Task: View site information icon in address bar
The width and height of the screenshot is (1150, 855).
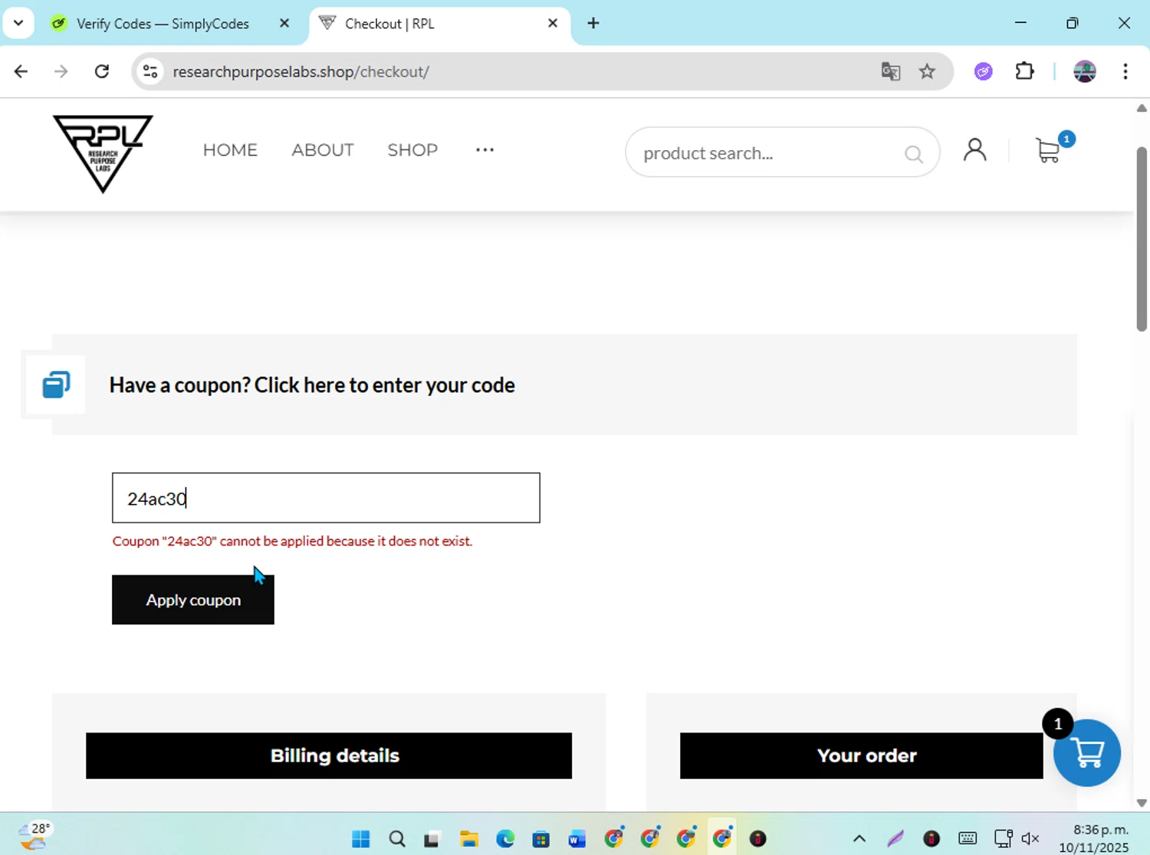Action: [150, 71]
